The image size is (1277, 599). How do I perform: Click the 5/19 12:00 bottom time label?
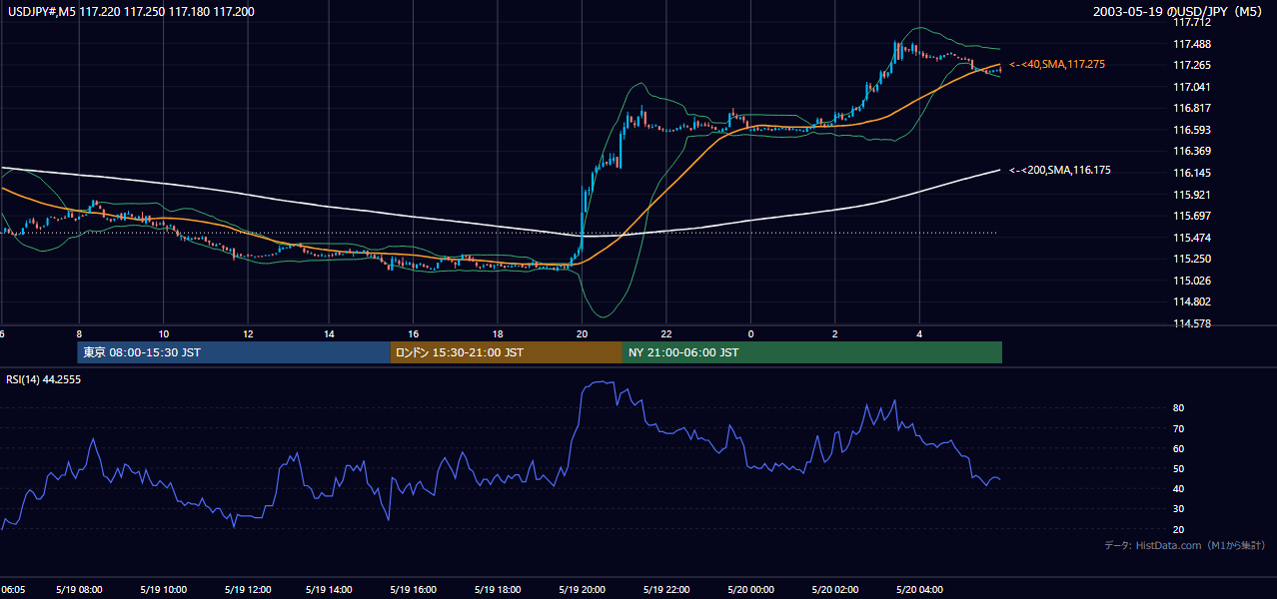click(248, 589)
